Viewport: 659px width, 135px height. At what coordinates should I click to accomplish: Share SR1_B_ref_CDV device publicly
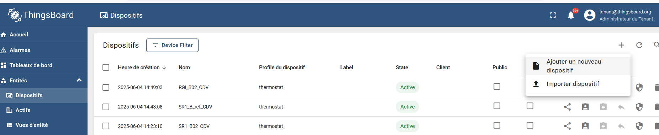tap(568, 107)
